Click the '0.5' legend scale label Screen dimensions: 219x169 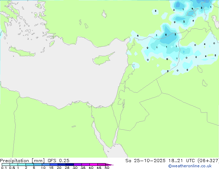click(x=12, y=168)
